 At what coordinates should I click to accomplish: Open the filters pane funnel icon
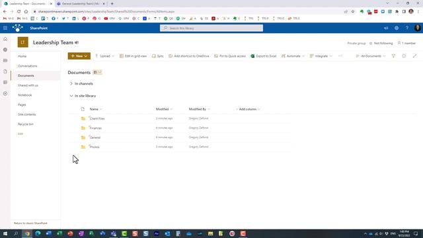click(x=393, y=56)
